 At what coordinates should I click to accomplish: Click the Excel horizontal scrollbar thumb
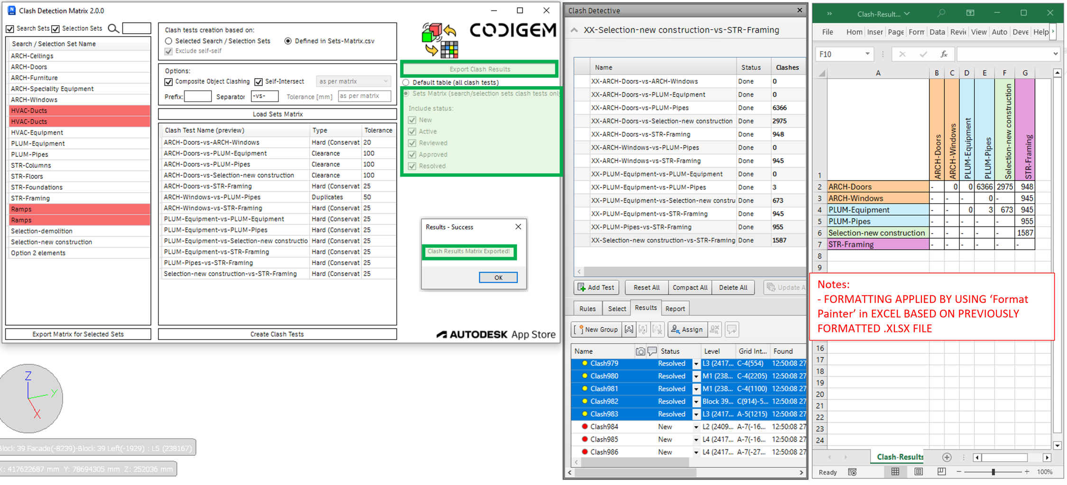[x=1005, y=458]
